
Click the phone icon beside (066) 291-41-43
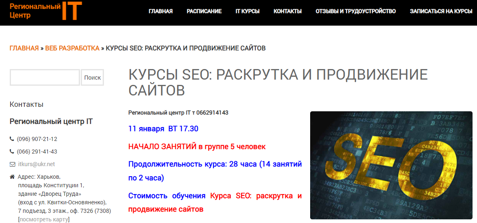click(12, 152)
